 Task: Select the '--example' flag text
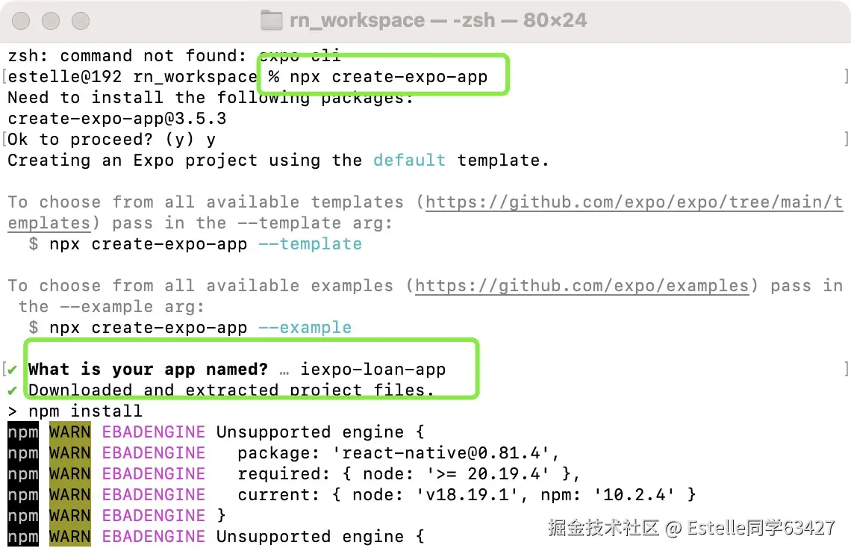point(305,328)
